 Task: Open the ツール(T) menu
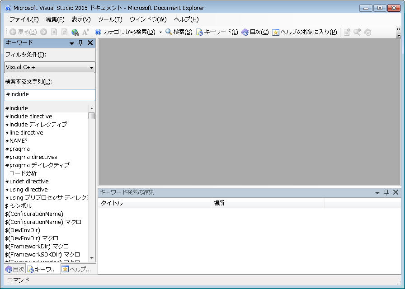click(x=110, y=19)
